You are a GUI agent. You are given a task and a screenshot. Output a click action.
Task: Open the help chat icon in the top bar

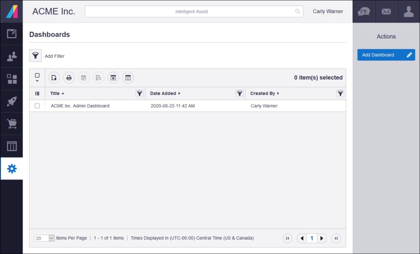tap(363, 11)
